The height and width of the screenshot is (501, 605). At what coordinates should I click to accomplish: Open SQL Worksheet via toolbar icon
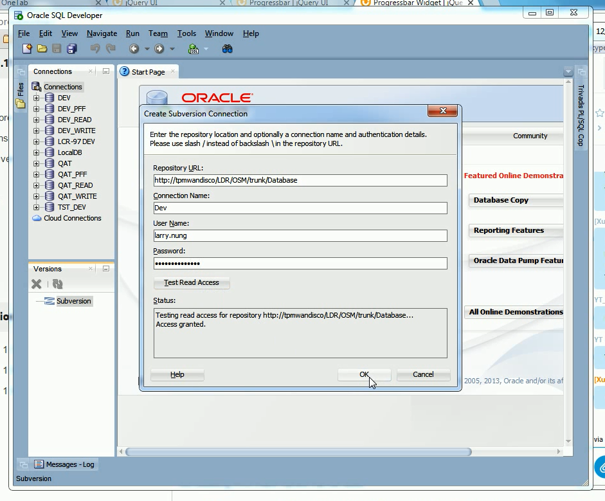[x=194, y=49]
